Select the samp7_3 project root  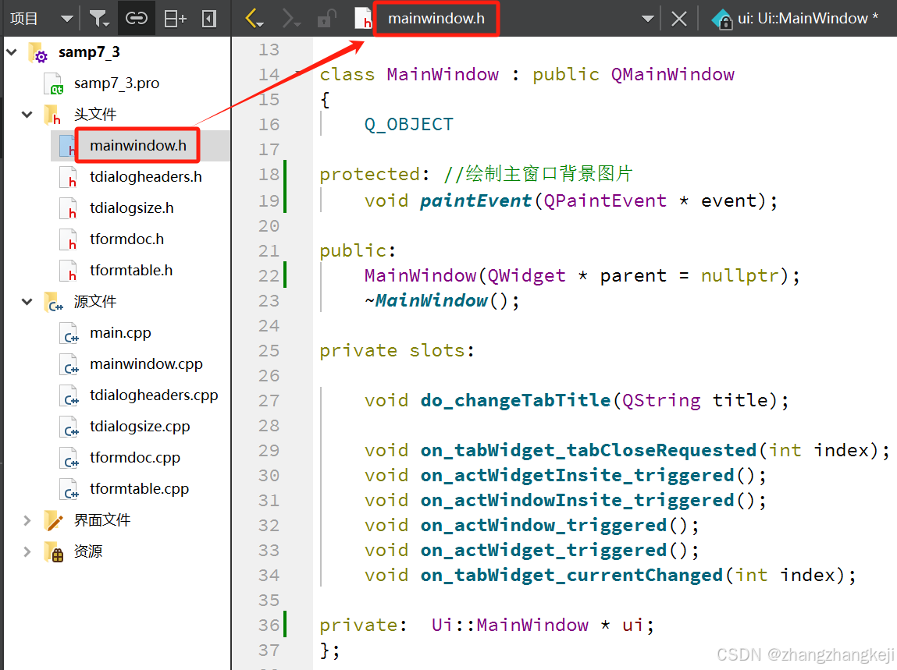coord(89,52)
